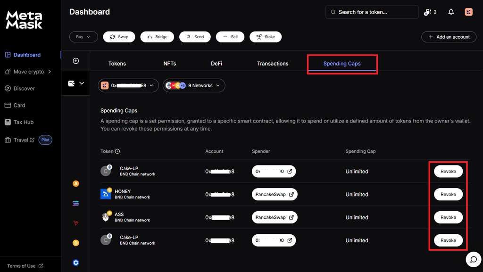
Task: Open Tax Hub in sidebar
Action: [x=19, y=122]
